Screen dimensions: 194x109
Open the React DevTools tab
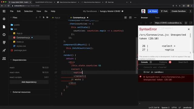(183, 62)
